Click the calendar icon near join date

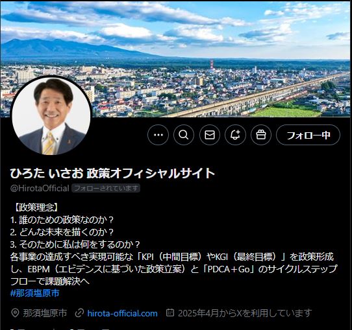tap(170, 312)
